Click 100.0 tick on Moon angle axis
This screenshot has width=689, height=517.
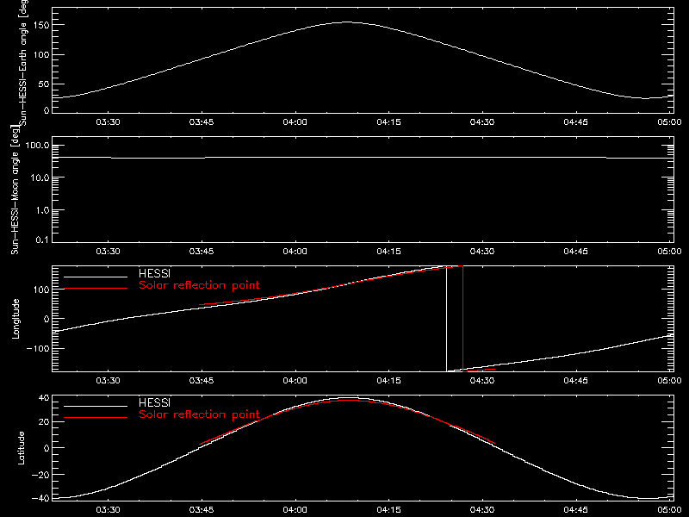click(x=37, y=146)
